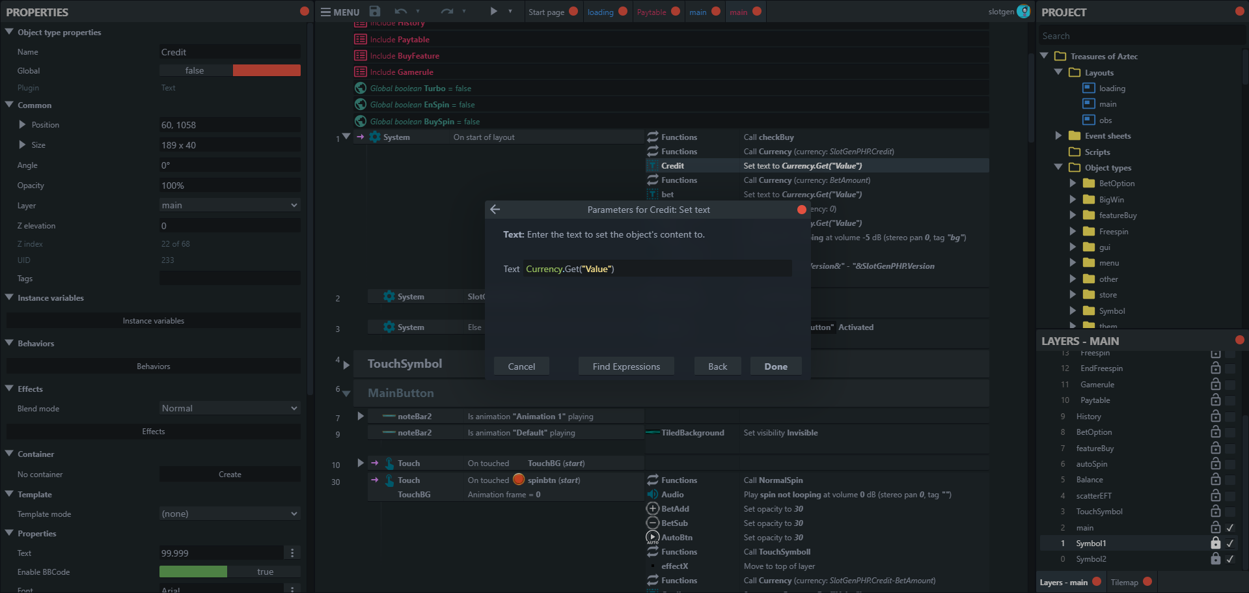The width and height of the screenshot is (1249, 593).
Task: Click the System gear icon in Else event
Action: [389, 327]
